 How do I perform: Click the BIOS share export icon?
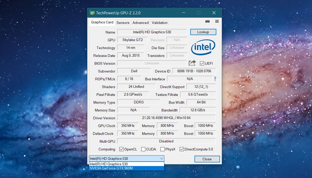pos(192,63)
